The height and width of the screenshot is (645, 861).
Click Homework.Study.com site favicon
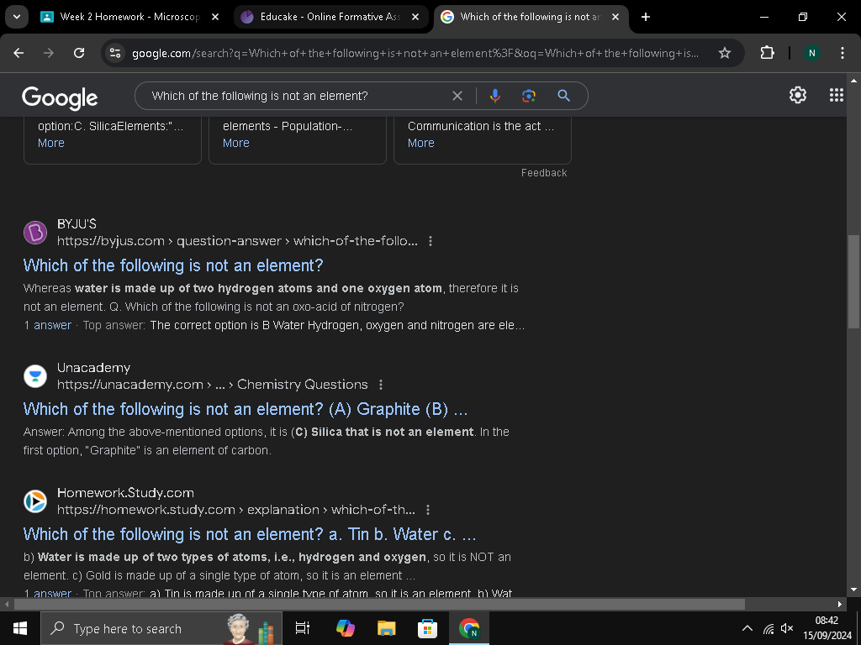35,501
